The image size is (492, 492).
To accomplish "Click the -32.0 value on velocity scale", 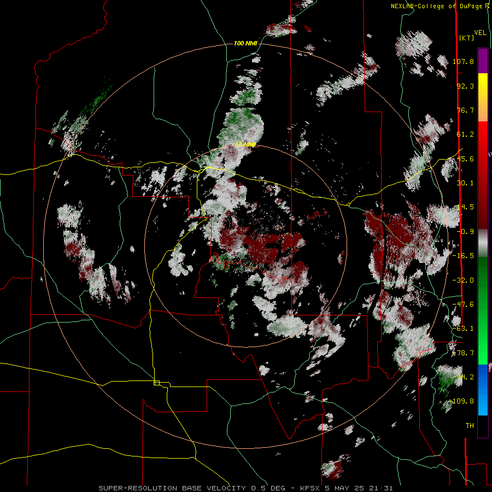I will click(x=463, y=280).
